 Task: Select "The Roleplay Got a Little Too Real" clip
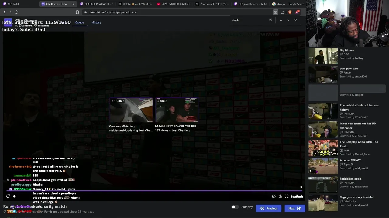(359, 144)
